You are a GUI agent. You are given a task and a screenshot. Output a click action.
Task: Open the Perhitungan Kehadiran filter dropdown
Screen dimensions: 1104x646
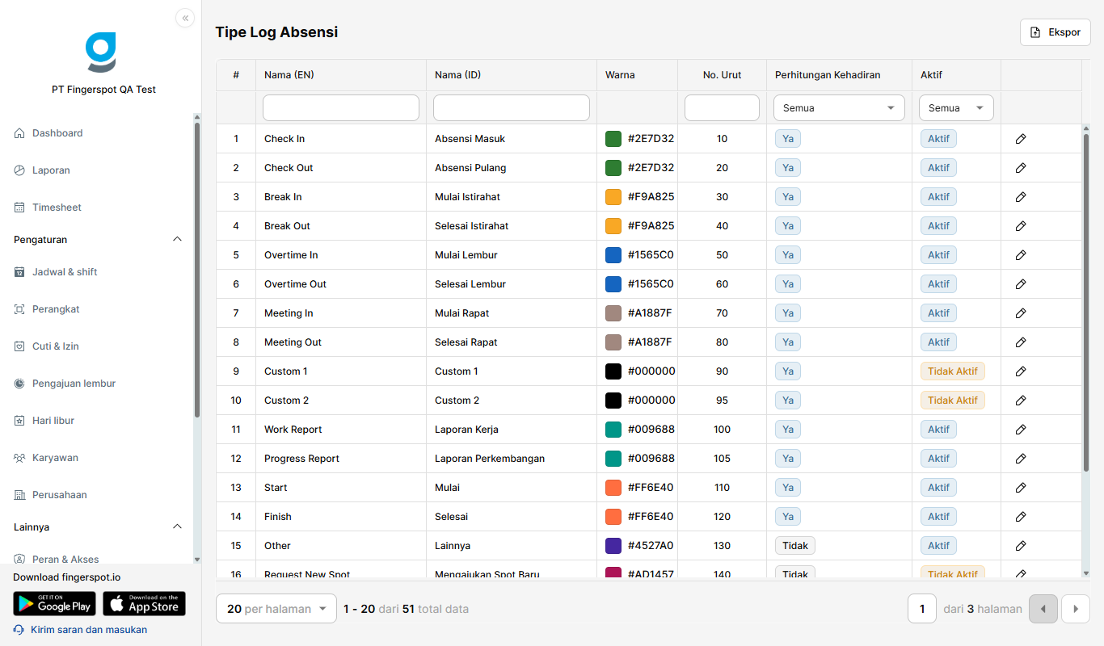point(839,107)
